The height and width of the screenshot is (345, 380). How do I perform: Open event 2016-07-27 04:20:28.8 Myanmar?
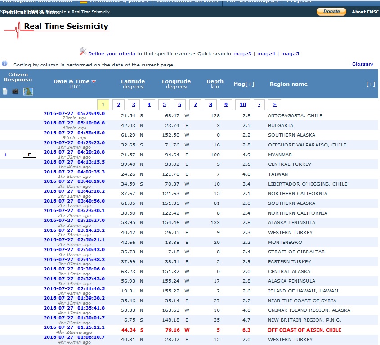point(74,152)
